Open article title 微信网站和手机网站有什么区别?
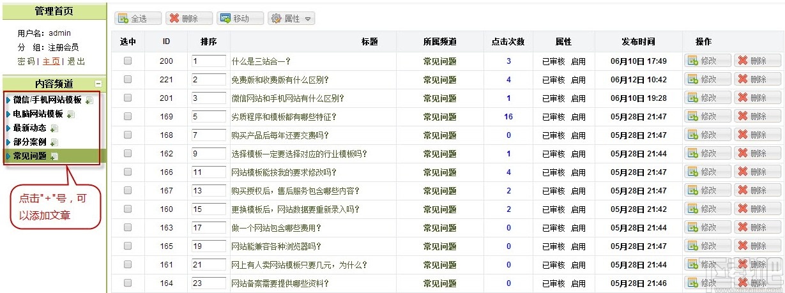Viewport: 785px width, 293px height. click(287, 98)
